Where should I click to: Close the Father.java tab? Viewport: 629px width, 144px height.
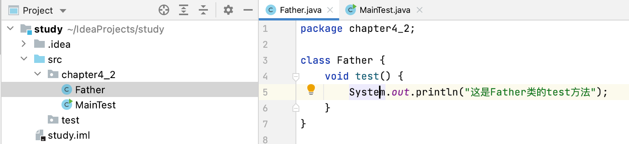click(330, 10)
